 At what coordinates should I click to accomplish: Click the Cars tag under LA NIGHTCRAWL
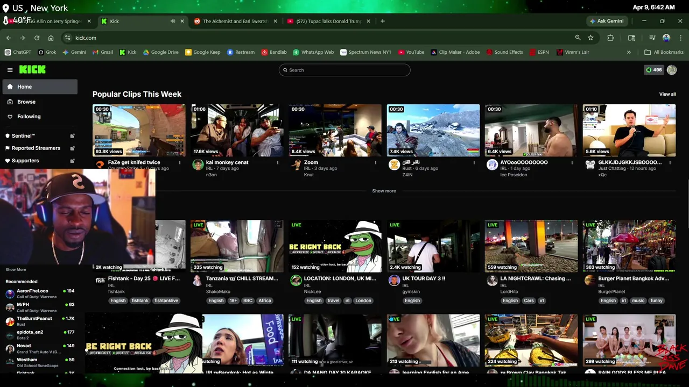pos(529,300)
